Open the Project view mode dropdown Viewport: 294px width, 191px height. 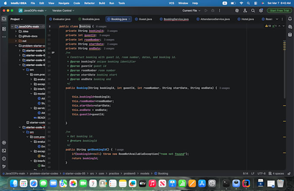coord(16,19)
